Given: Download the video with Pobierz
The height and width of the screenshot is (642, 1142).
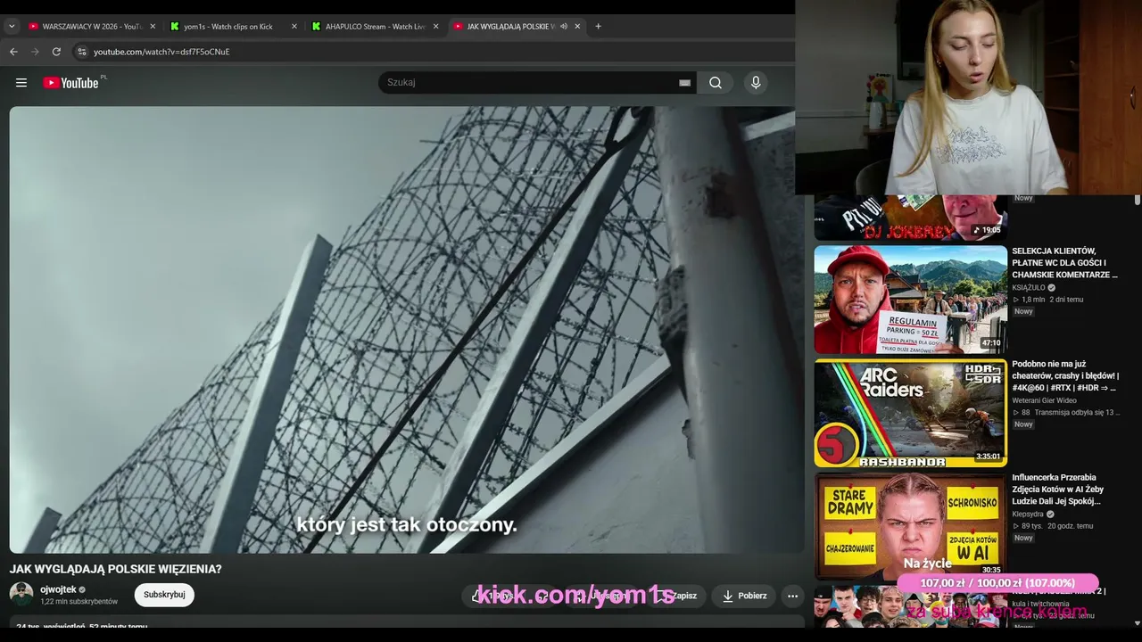Looking at the screenshot, I should pyautogui.click(x=744, y=596).
